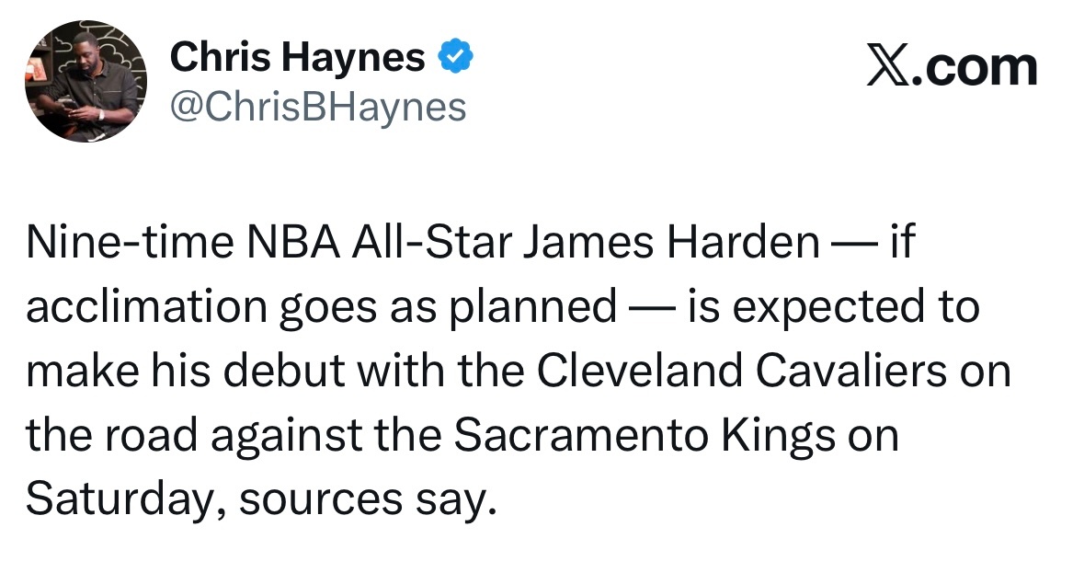The width and height of the screenshot is (1084, 584).
Task: Click the X logo in the watermark
Action: tap(888, 68)
